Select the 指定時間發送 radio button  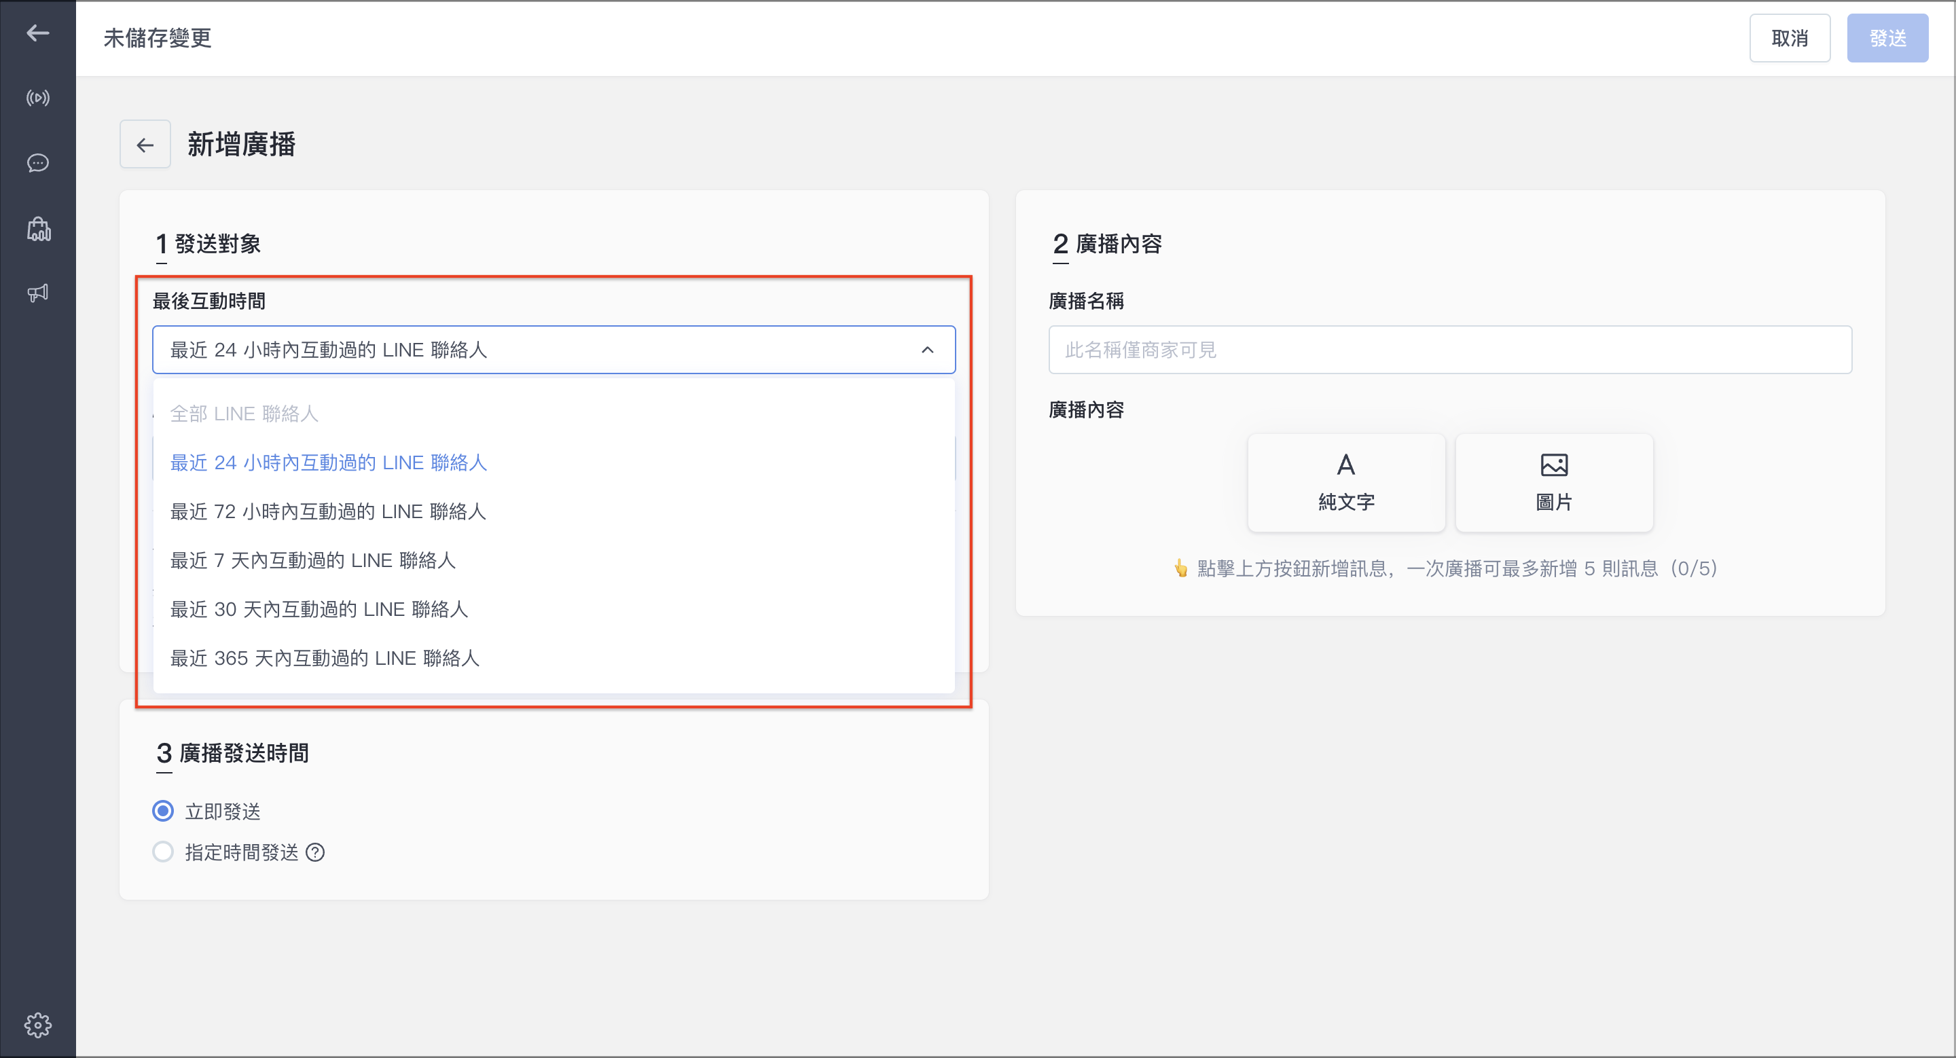pyautogui.click(x=162, y=852)
